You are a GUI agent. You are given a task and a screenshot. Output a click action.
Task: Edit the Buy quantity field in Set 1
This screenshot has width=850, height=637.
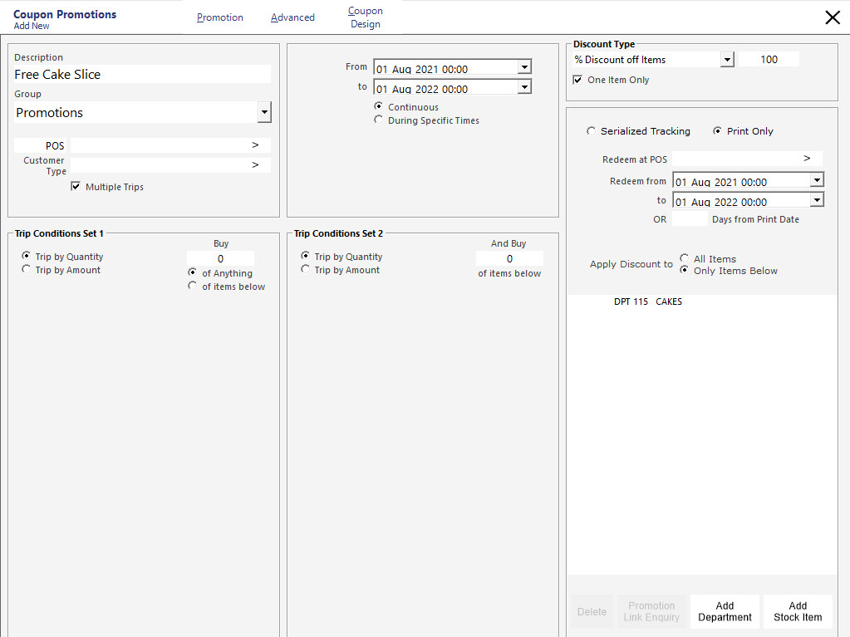pyautogui.click(x=220, y=259)
